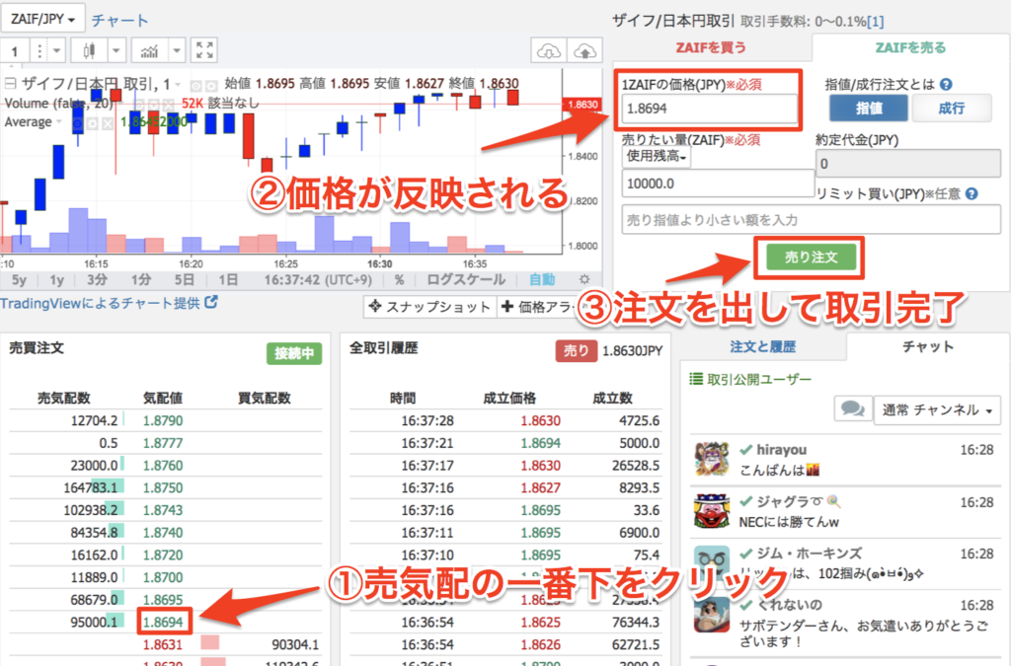Viewport: 1011px width, 666px height.
Task: Toggle ログスケール on chart
Action: (466, 279)
